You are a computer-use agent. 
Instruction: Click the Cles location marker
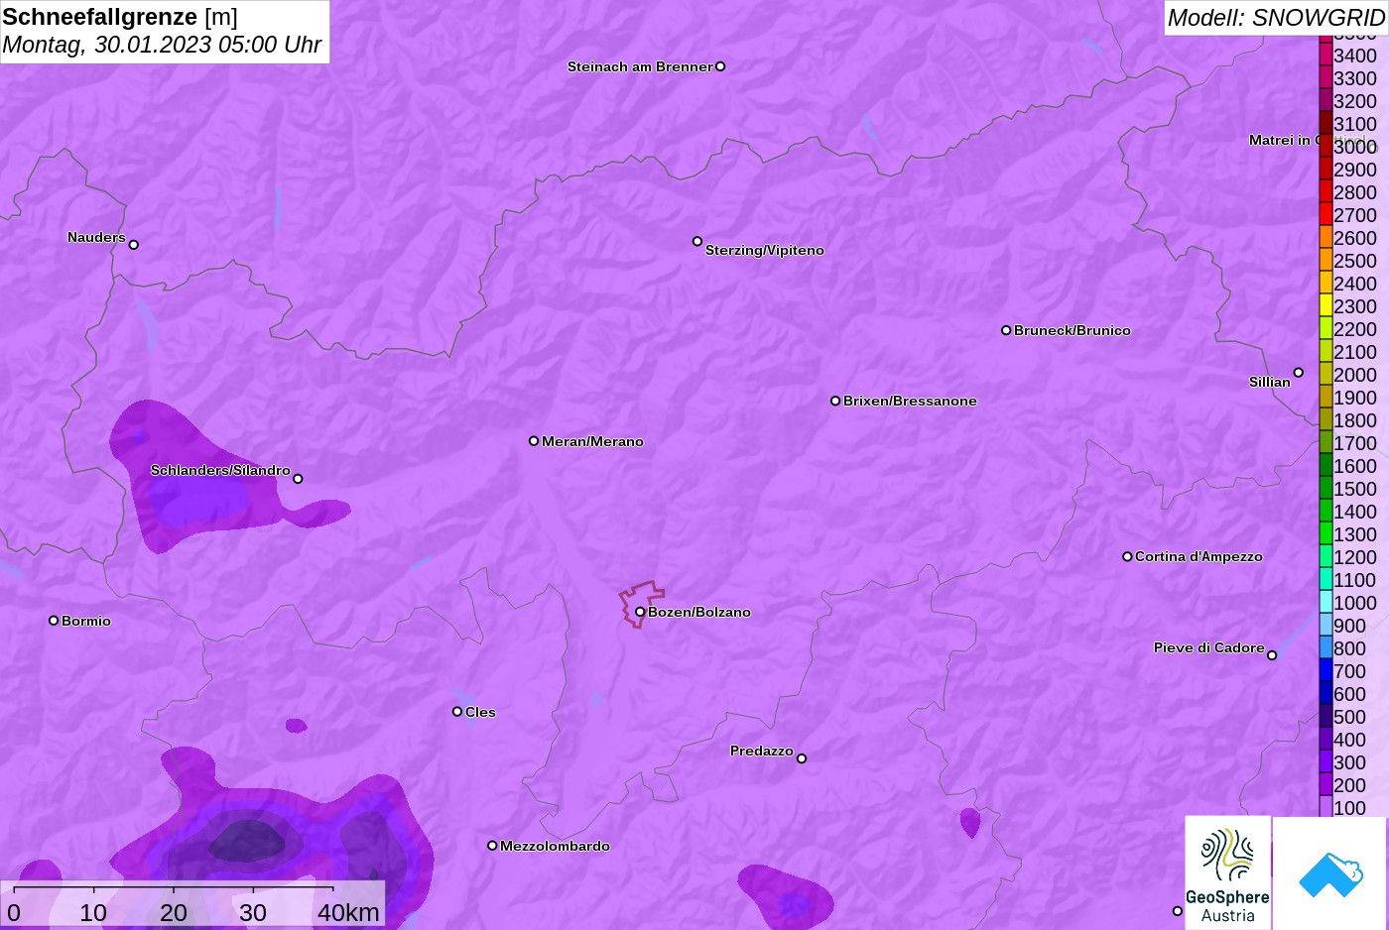click(457, 711)
